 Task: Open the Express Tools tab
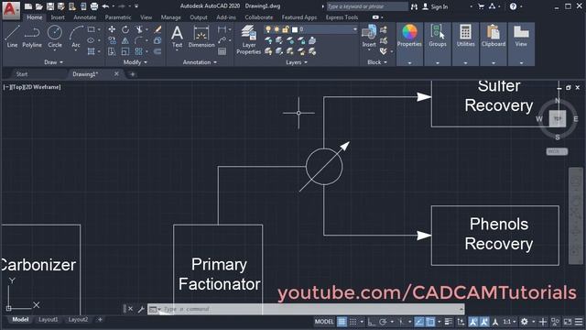pyautogui.click(x=342, y=17)
